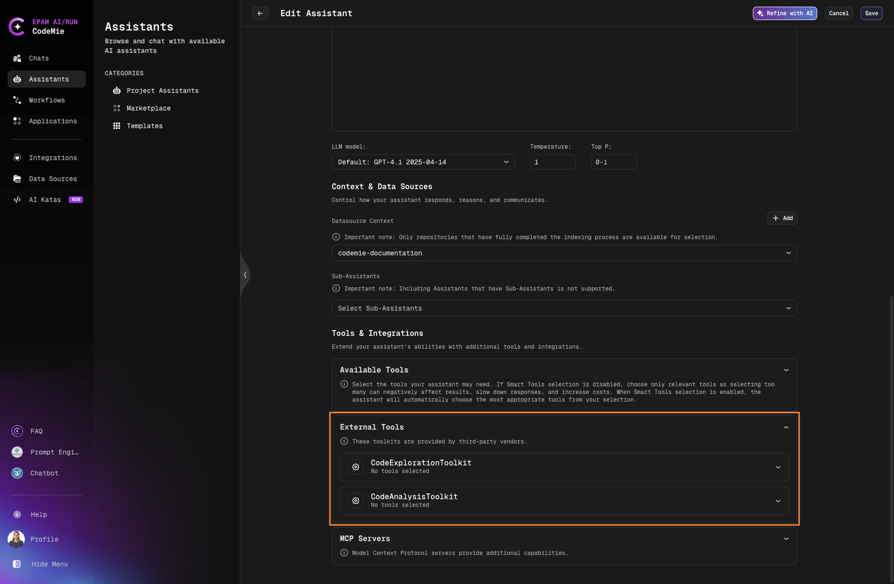Collapse the External Tools section
The image size is (894, 584).
pyautogui.click(x=786, y=427)
